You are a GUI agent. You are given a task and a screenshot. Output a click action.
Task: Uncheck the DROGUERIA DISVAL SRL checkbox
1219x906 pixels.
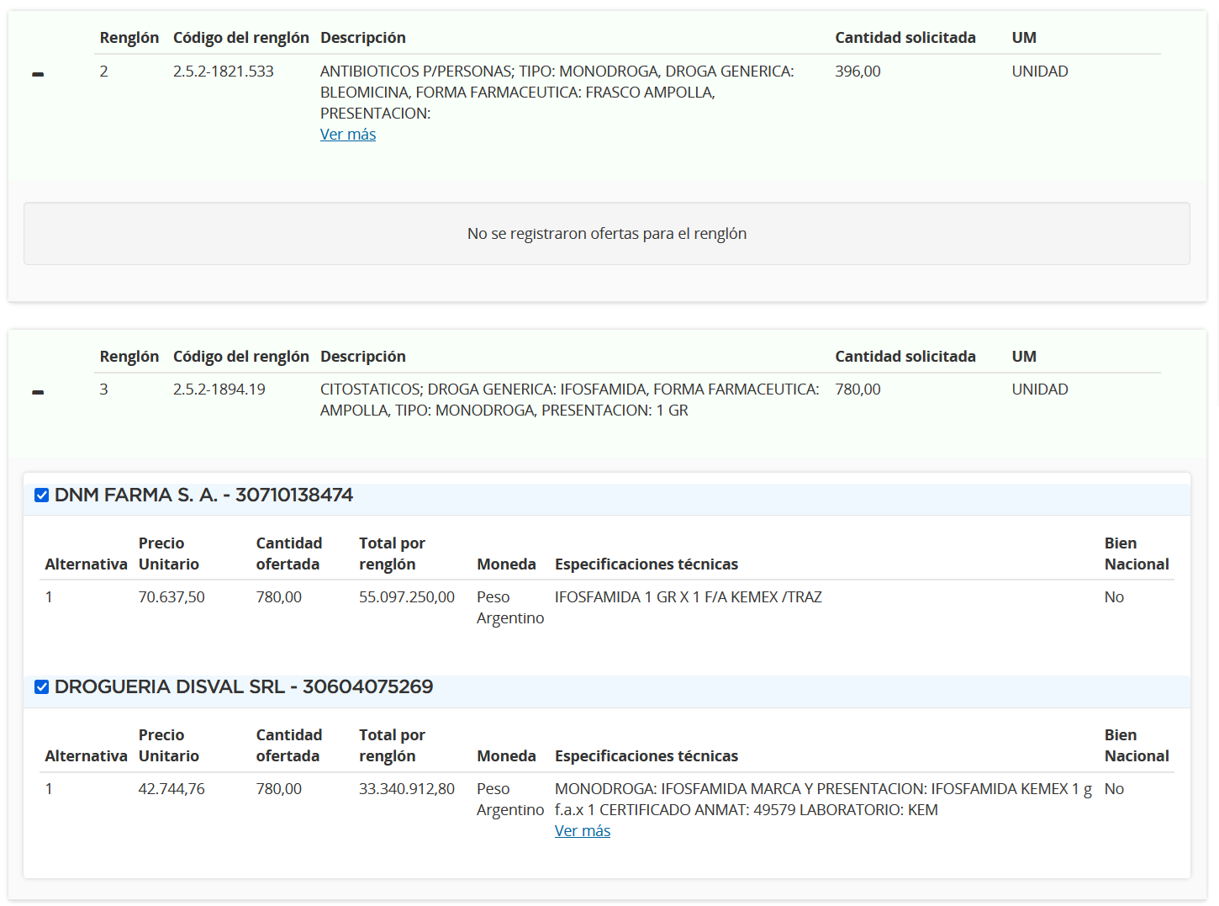point(41,686)
